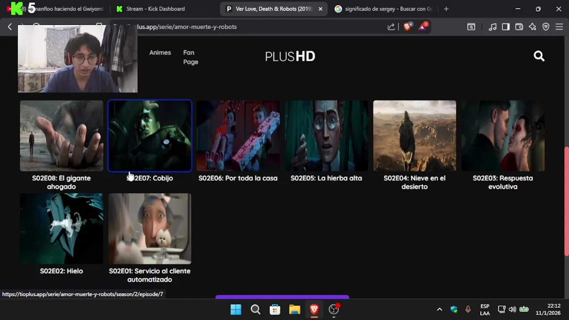Click the Brave Shields lion icon
Image resolution: width=569 pixels, height=320 pixels.
tap(407, 27)
